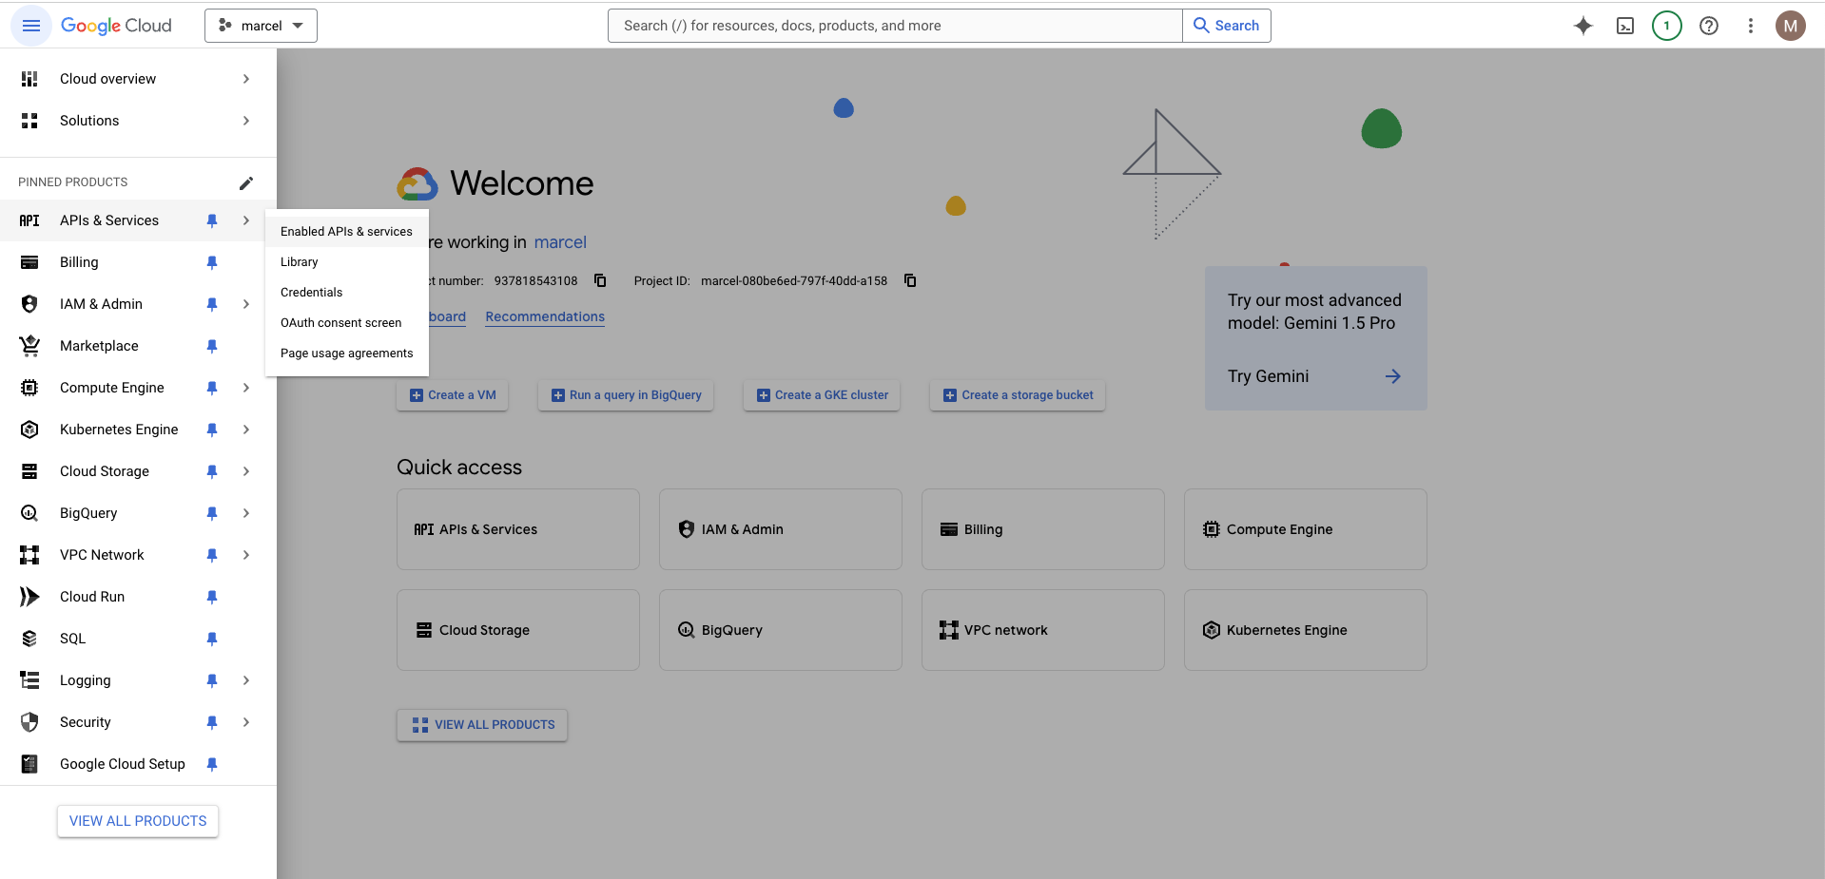Click the Google Cloud logo

pos(116,26)
